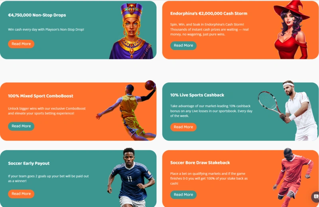The height and width of the screenshot is (207, 319).
Task: Click the Egyptian queen promo image
Action: coord(131,32)
